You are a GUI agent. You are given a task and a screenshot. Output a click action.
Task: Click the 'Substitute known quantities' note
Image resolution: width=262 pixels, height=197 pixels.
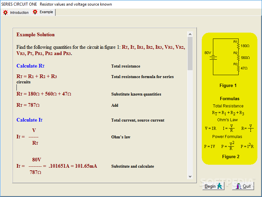(x=136, y=94)
